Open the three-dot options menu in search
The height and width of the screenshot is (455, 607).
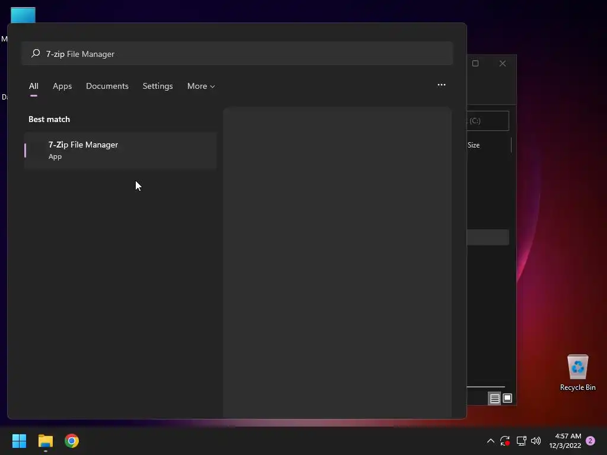pos(441,85)
